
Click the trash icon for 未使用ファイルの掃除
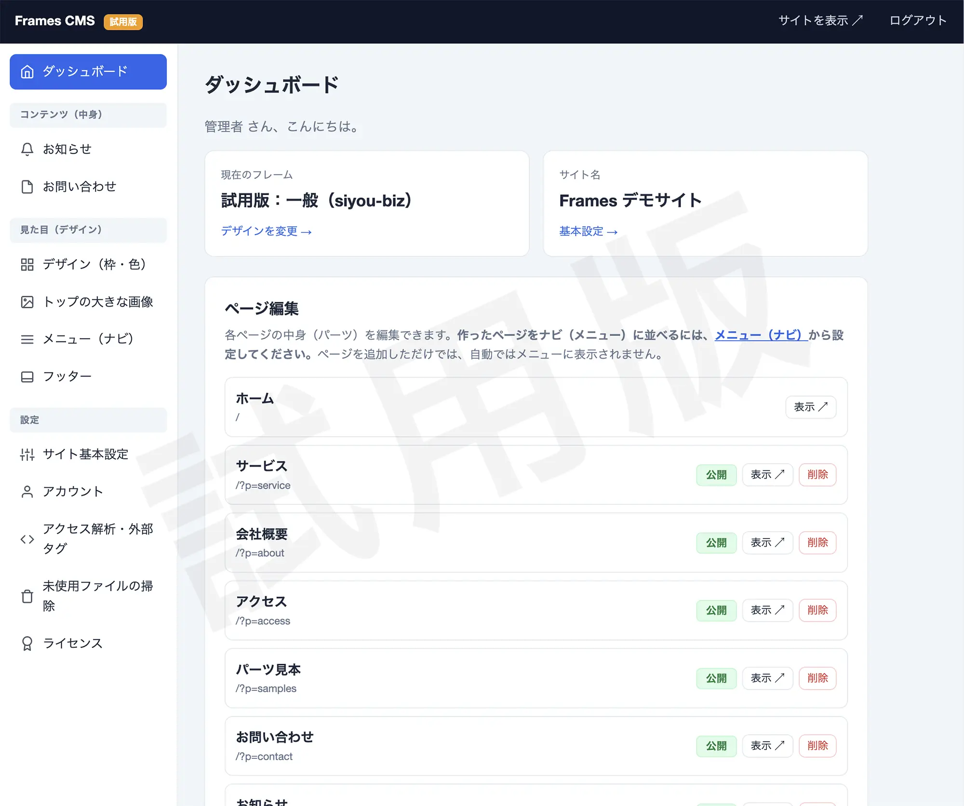27,596
